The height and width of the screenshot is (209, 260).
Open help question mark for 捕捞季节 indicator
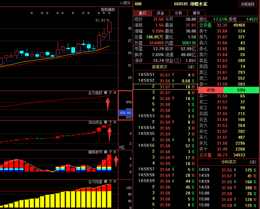coord(110,152)
